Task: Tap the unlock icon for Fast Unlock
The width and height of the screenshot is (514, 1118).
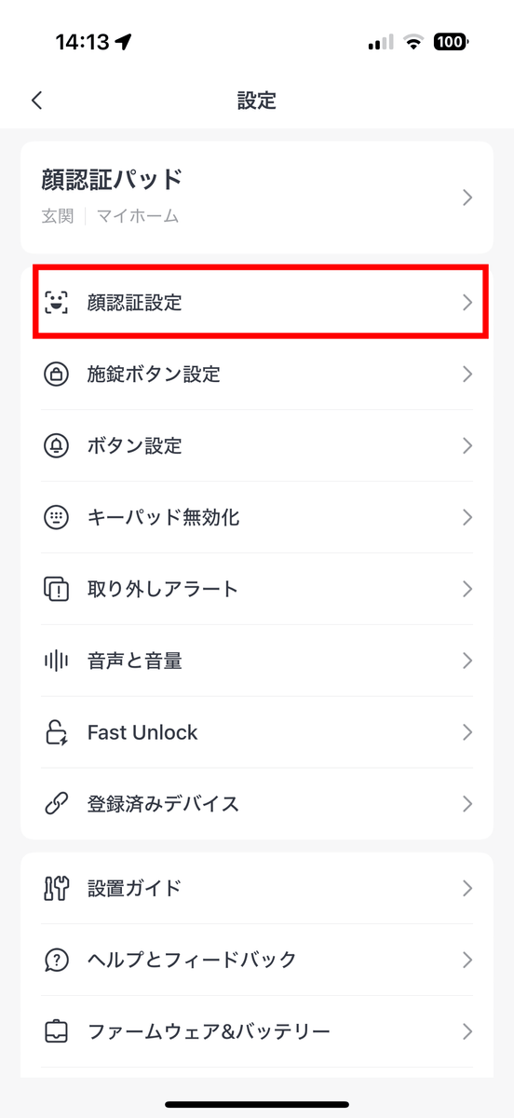Action: [57, 732]
